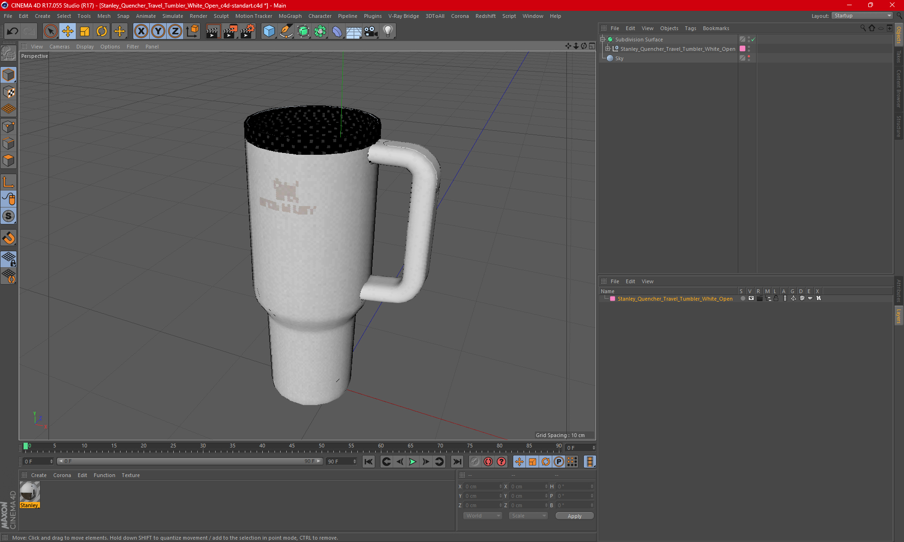
Task: Open the Simulate menu
Action: [x=173, y=16]
